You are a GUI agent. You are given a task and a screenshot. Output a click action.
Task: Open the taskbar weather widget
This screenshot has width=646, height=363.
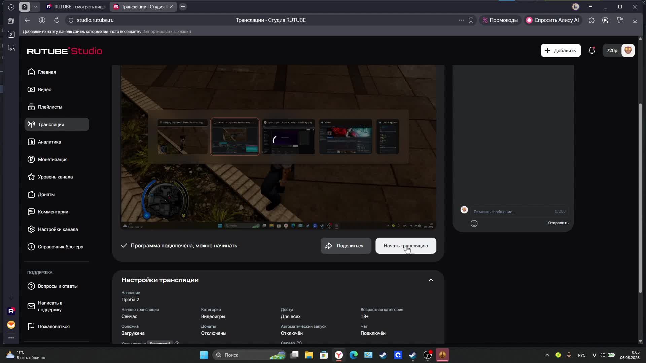click(26, 355)
